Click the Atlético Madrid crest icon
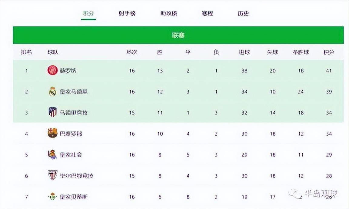This screenshot has height=209, width=349. click(52, 112)
